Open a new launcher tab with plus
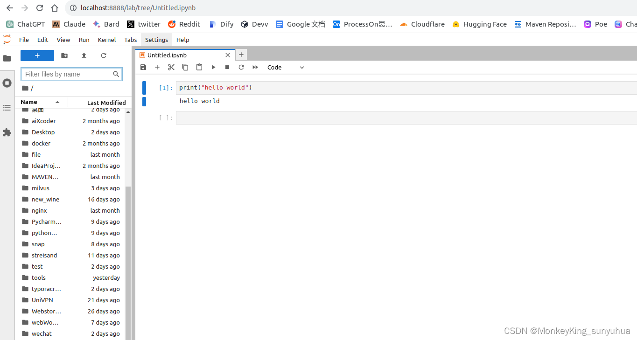Screen dimensions: 637x340 tap(241, 55)
